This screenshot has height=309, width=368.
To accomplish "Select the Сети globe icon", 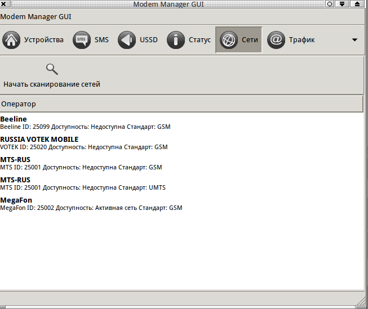I will click(x=229, y=40).
